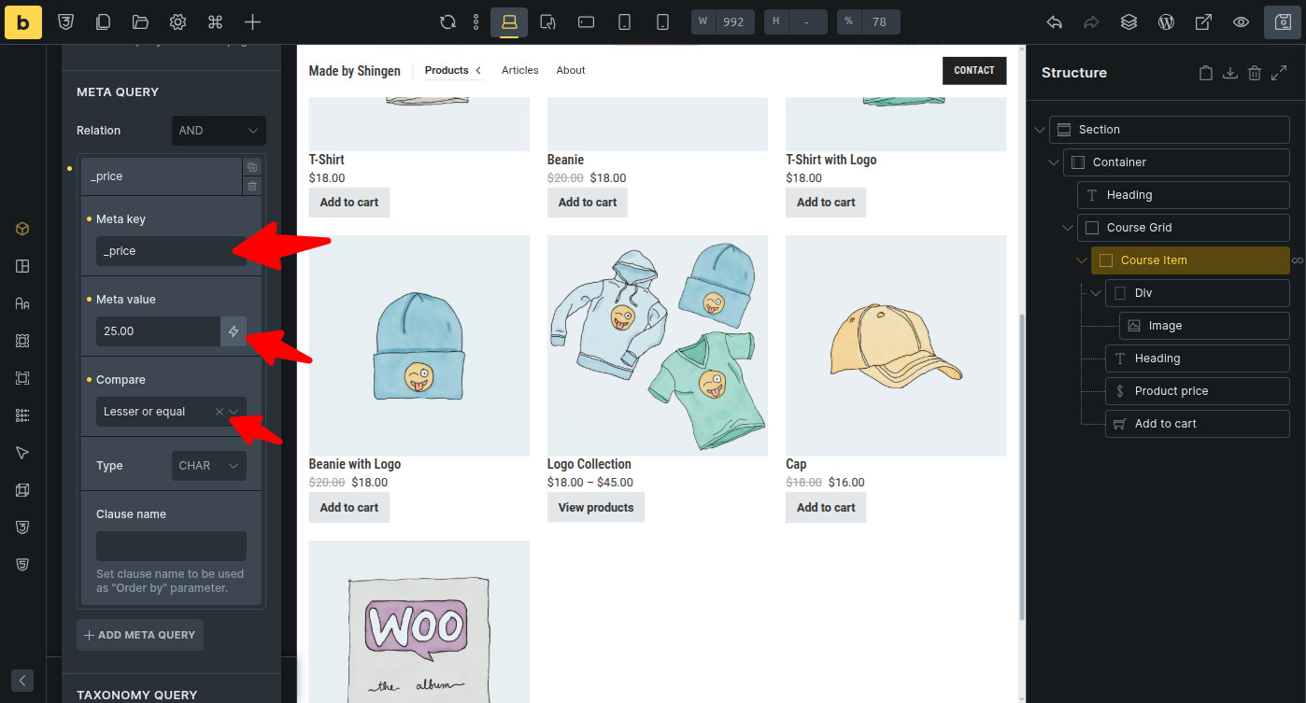Screen dimensions: 1306x703
Task: Click the Contact button
Action: click(974, 70)
